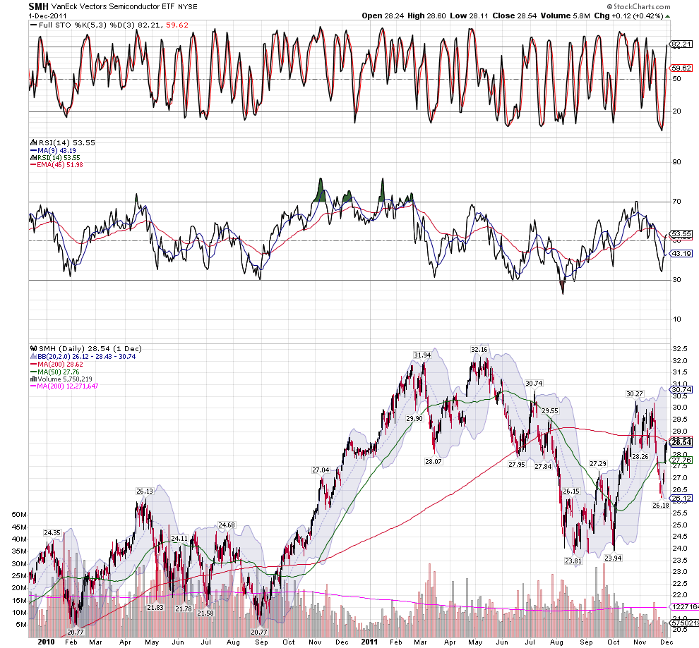Click the 28.54 closing price tag on right axis
The height and width of the screenshot is (648, 699).
[x=681, y=442]
